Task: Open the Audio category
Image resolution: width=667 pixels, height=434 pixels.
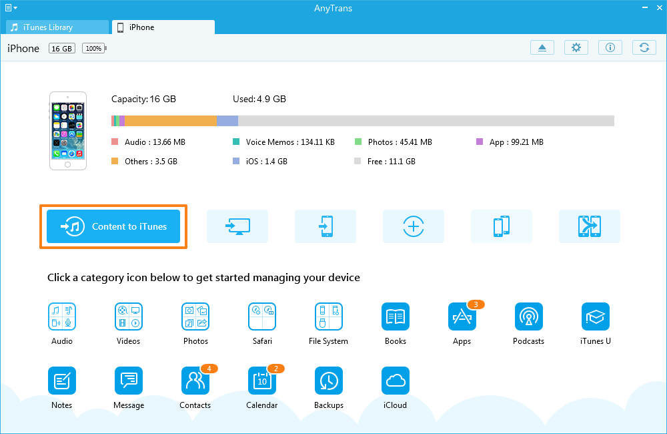Action: coord(61,316)
